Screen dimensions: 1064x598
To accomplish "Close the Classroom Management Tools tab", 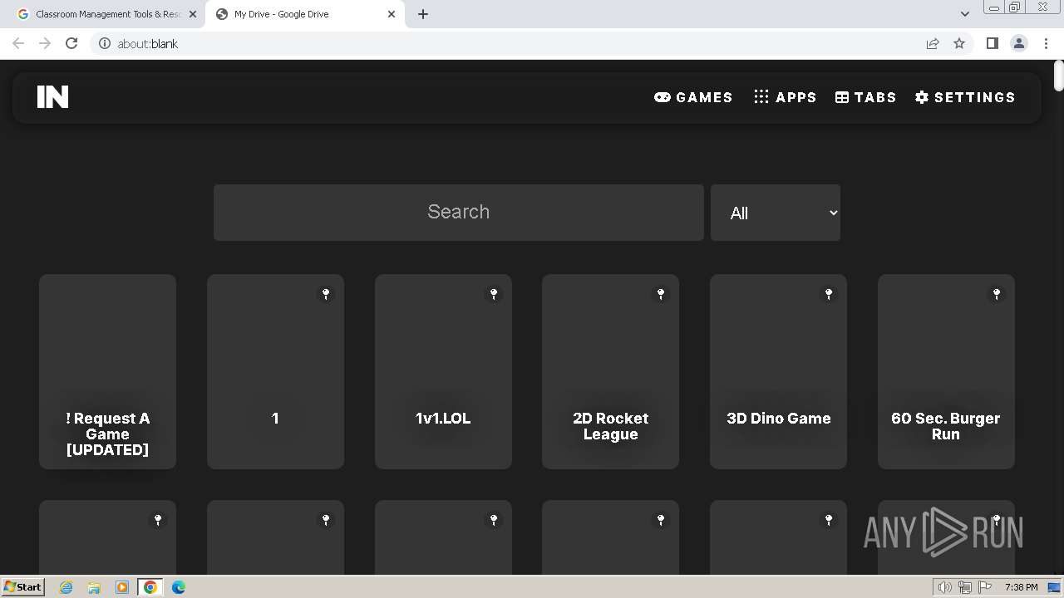I will click(x=193, y=14).
